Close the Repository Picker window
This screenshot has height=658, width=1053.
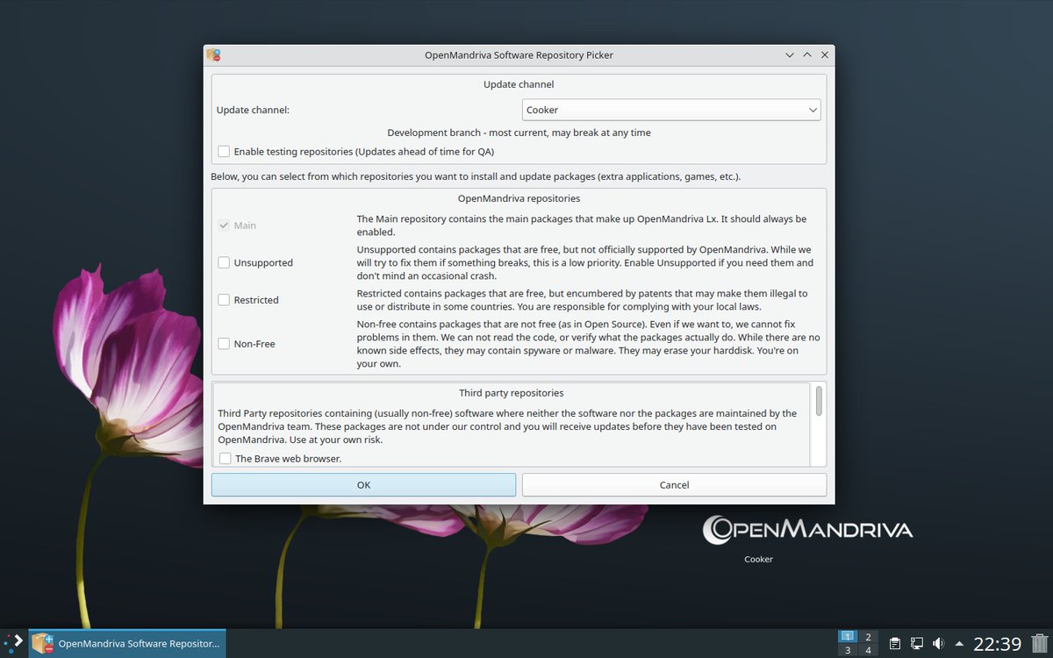coord(825,54)
